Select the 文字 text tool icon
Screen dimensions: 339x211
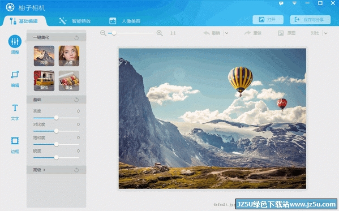(15, 107)
